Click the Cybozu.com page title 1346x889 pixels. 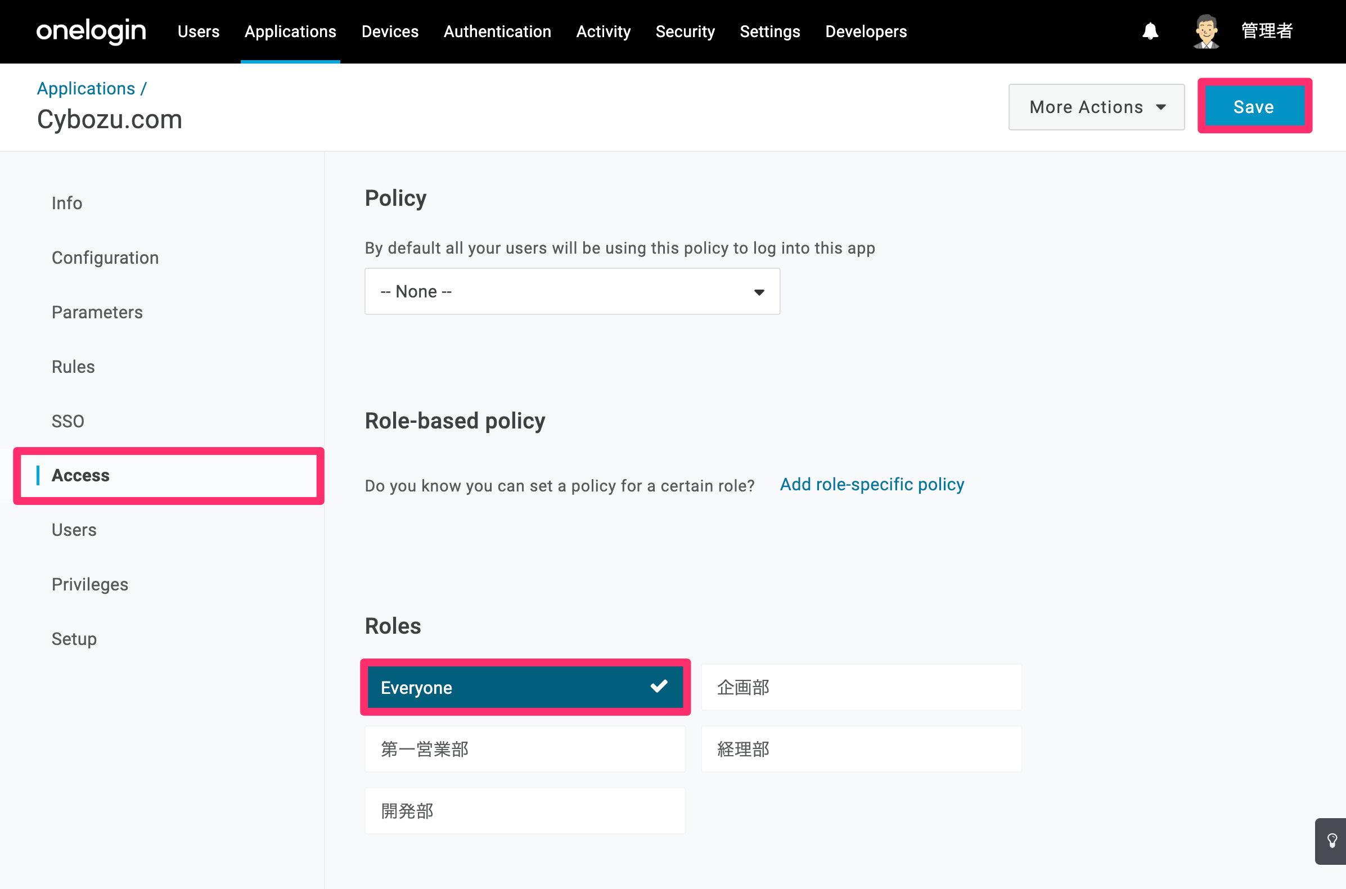(x=110, y=120)
